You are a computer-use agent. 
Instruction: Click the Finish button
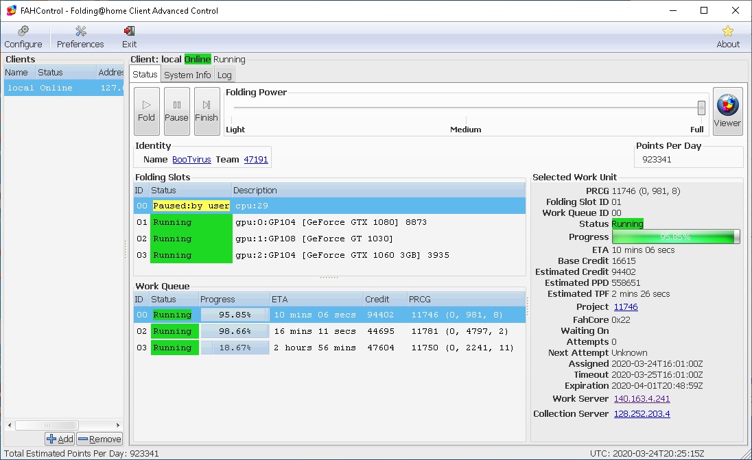tap(207, 111)
